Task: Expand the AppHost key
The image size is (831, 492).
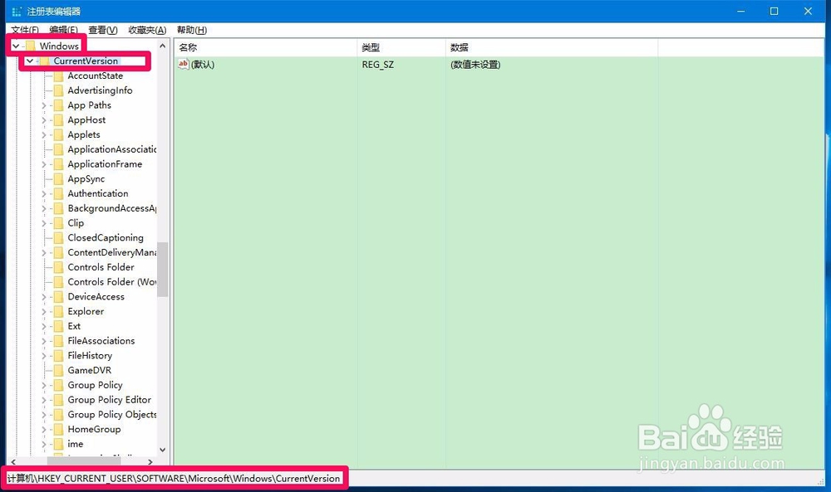Action: (x=44, y=120)
